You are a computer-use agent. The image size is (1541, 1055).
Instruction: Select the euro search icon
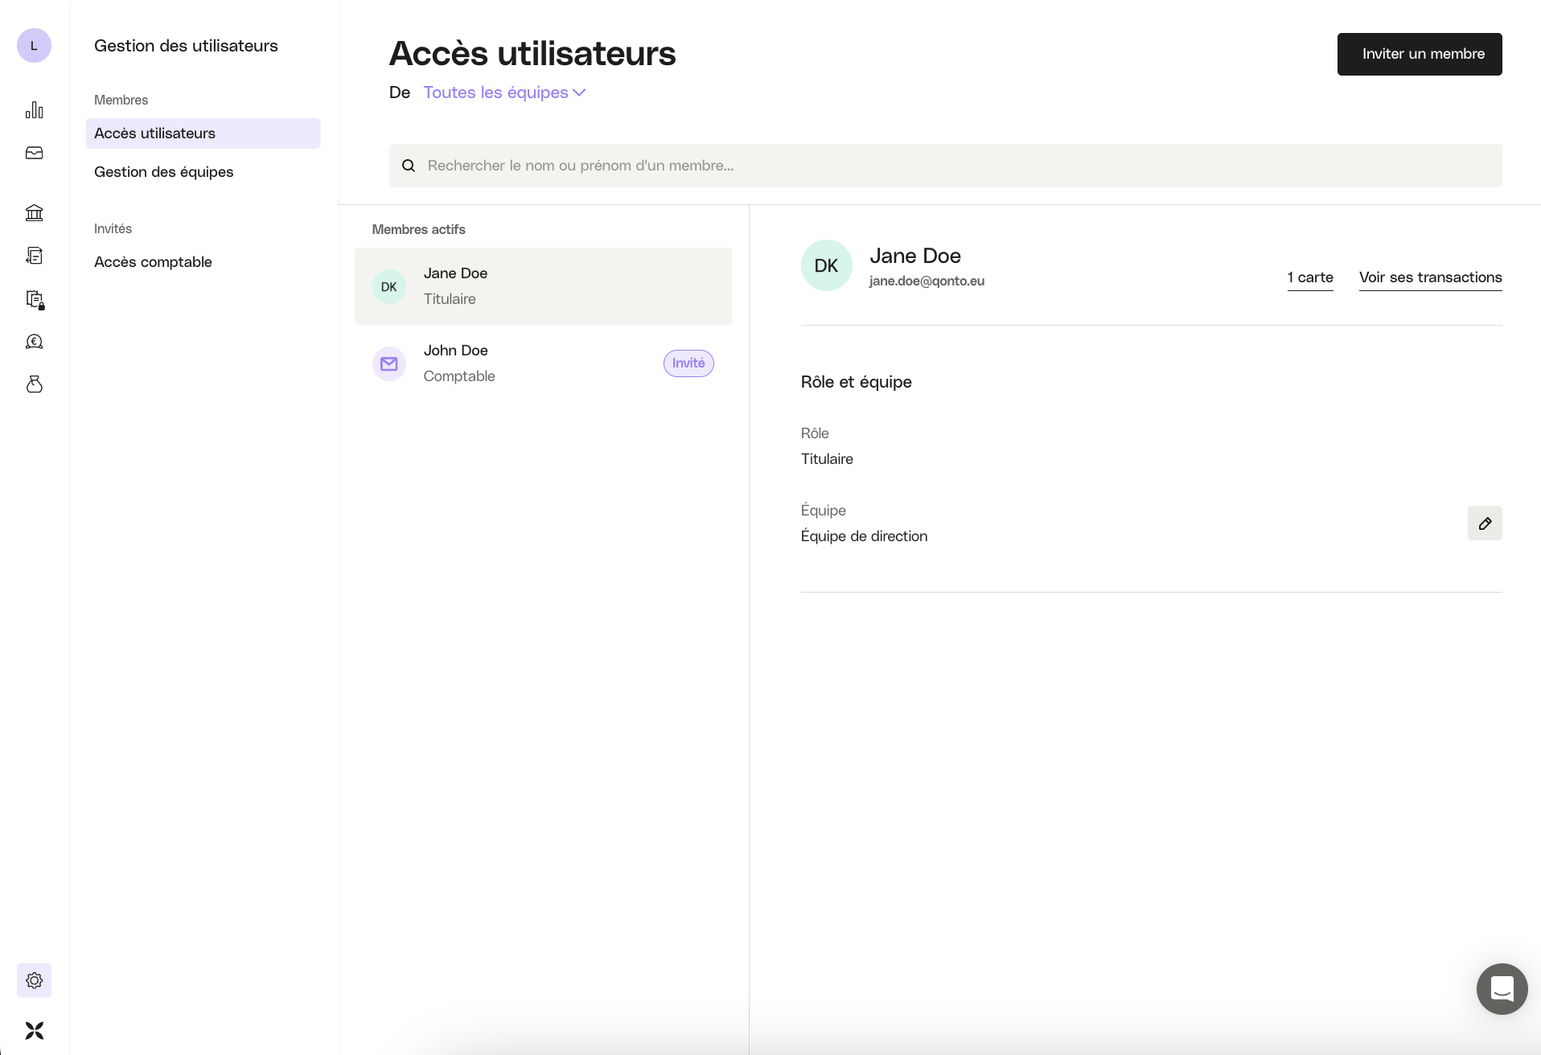[34, 342]
